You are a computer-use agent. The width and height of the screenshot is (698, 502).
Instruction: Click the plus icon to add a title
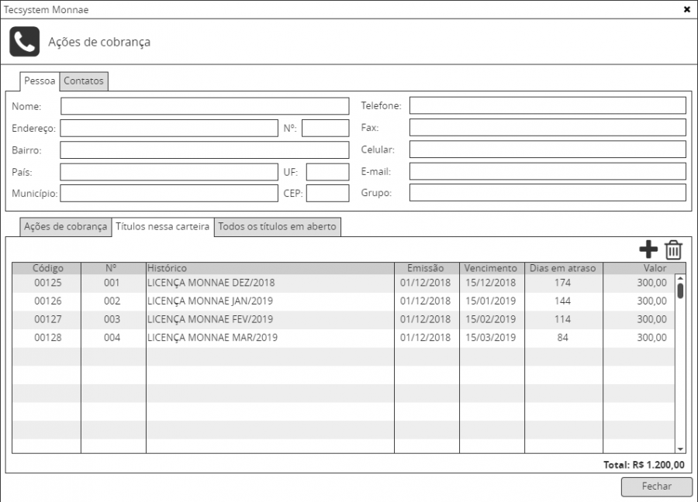[648, 249]
